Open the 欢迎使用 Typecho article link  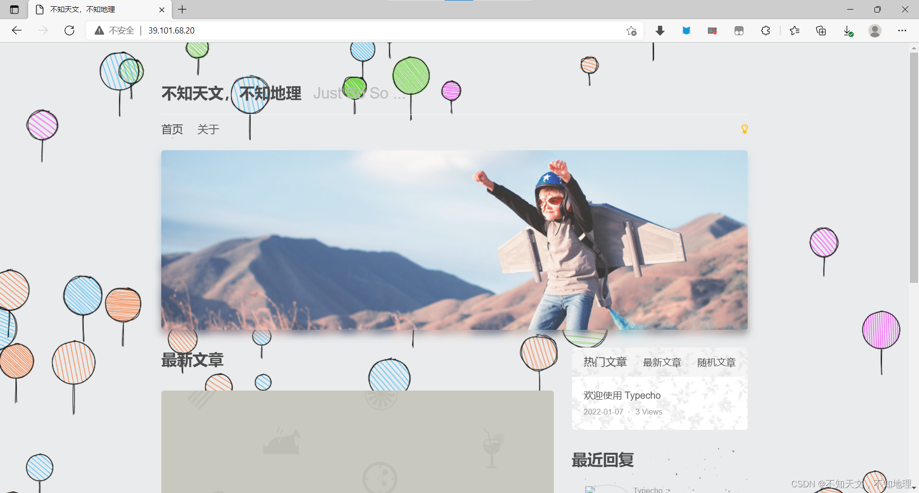coord(622,395)
